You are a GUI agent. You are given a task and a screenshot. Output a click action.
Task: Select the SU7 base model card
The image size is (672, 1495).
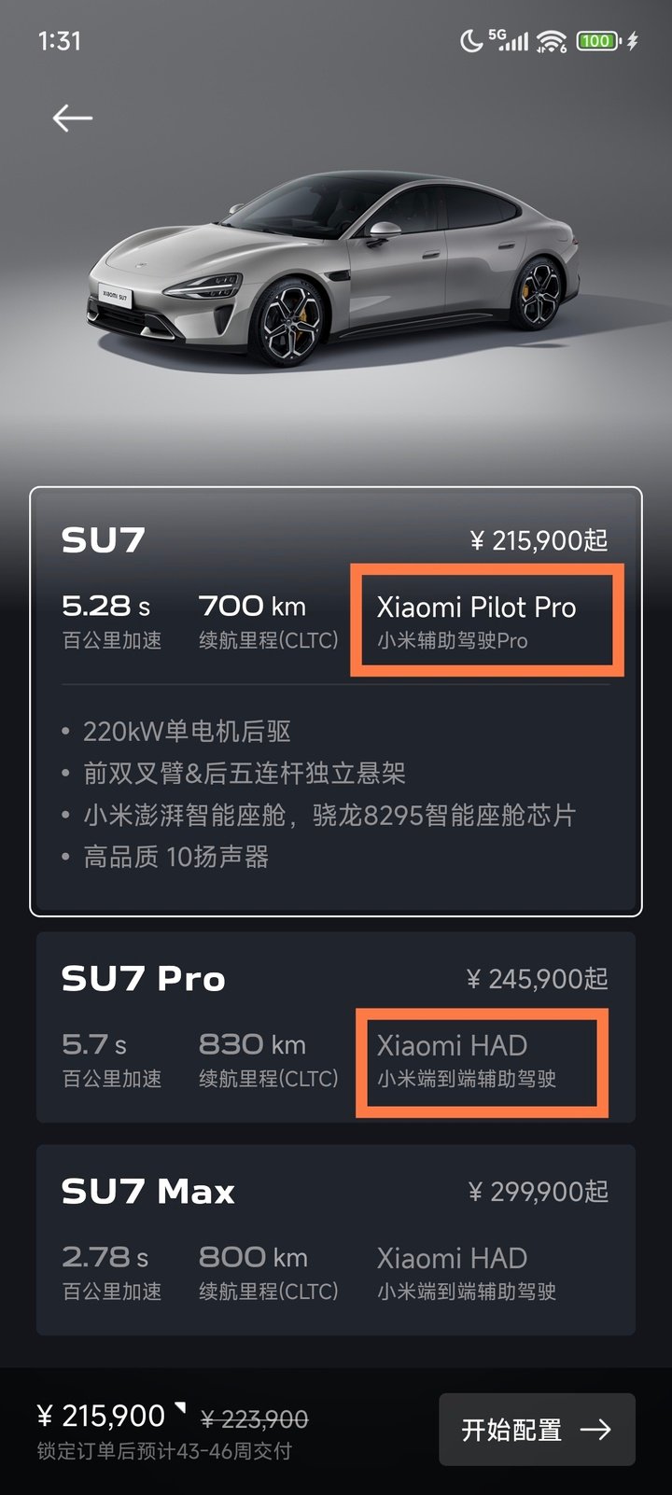click(336, 702)
